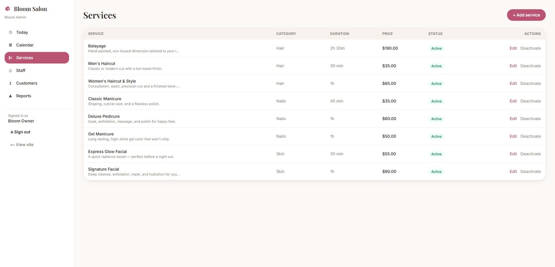The width and height of the screenshot is (555, 267).
Task: Click the Bloom Salon flower logo icon
Action: (8, 9)
